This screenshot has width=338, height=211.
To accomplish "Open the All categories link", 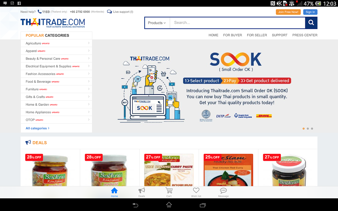I will [x=37, y=128].
